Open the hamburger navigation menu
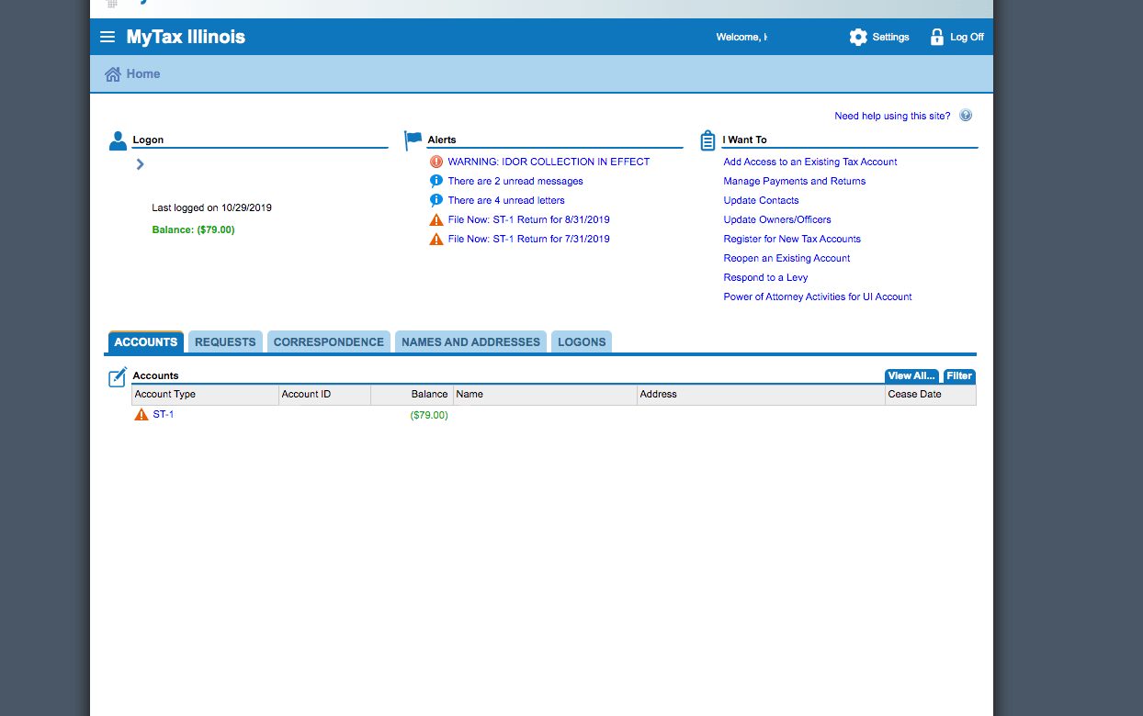Screen dimensions: 1143x716 click(x=108, y=37)
